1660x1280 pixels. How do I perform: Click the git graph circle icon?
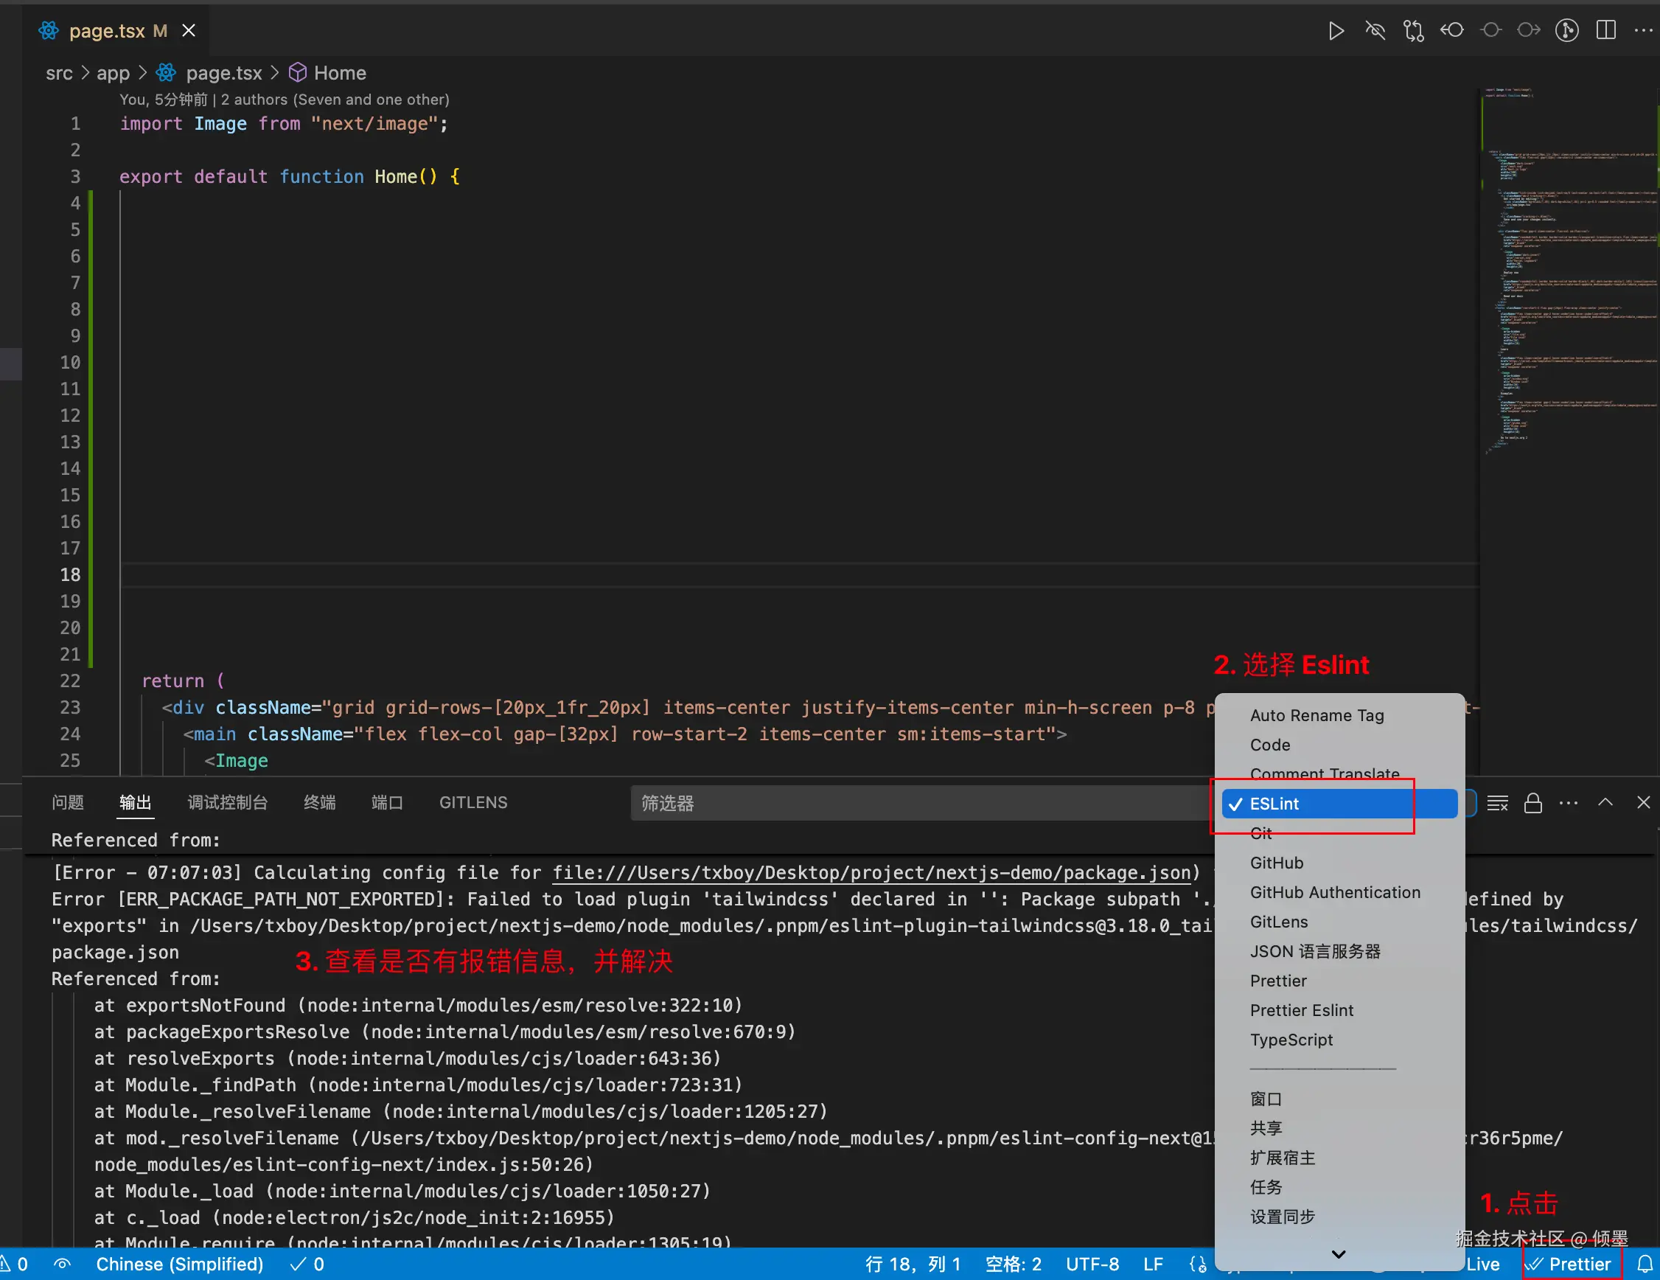click(x=1566, y=30)
